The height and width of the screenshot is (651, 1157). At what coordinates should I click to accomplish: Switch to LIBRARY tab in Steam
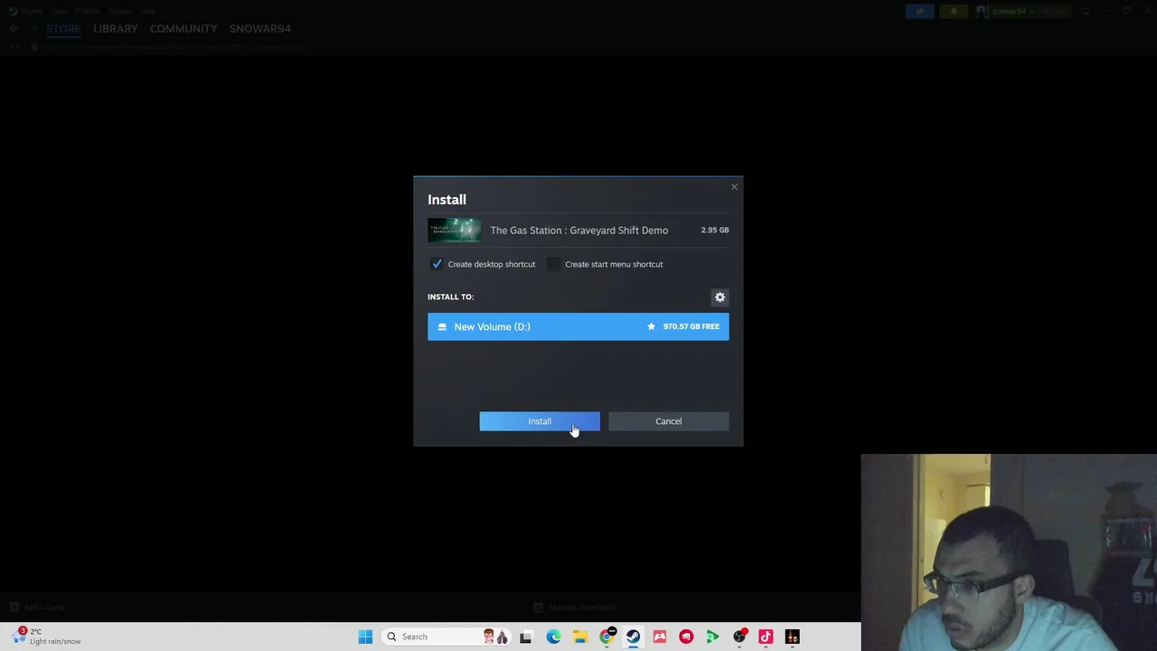[116, 29]
